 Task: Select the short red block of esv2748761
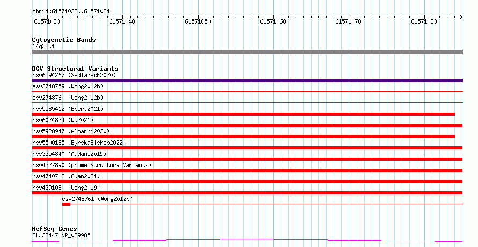click(66, 204)
